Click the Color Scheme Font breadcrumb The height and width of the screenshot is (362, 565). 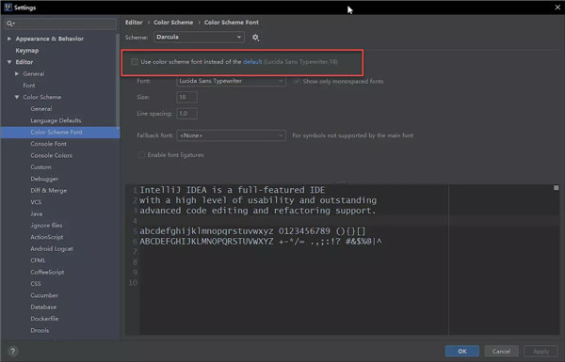232,23
